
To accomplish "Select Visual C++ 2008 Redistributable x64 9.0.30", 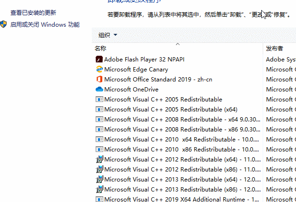I will tap(182, 120).
